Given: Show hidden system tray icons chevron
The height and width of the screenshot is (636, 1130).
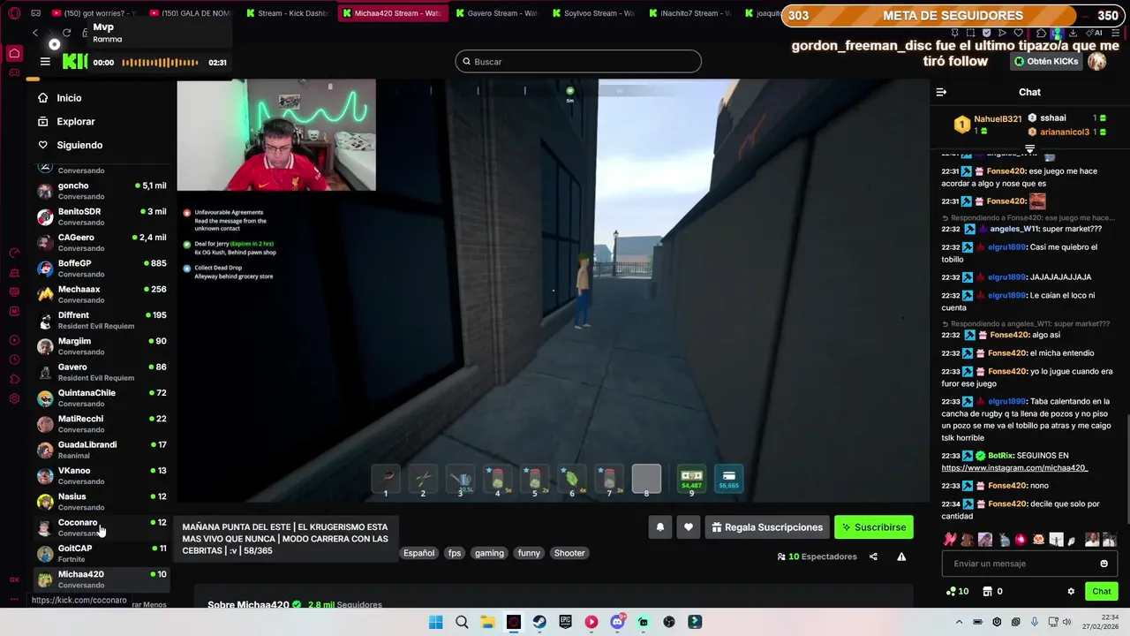Looking at the screenshot, I should [x=959, y=622].
